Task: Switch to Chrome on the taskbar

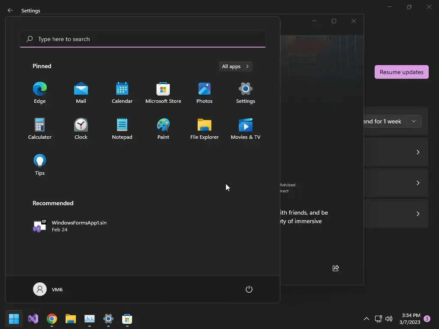Action: point(52,319)
